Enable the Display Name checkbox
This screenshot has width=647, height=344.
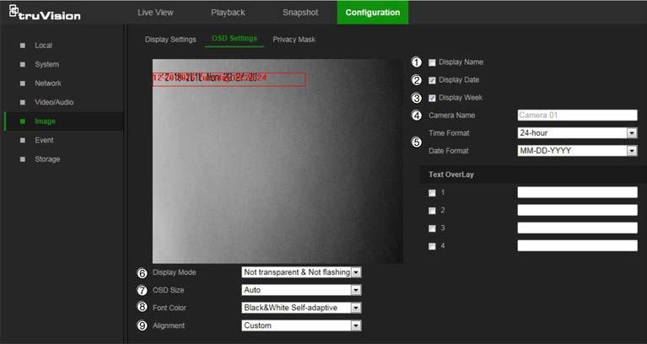tap(432, 62)
